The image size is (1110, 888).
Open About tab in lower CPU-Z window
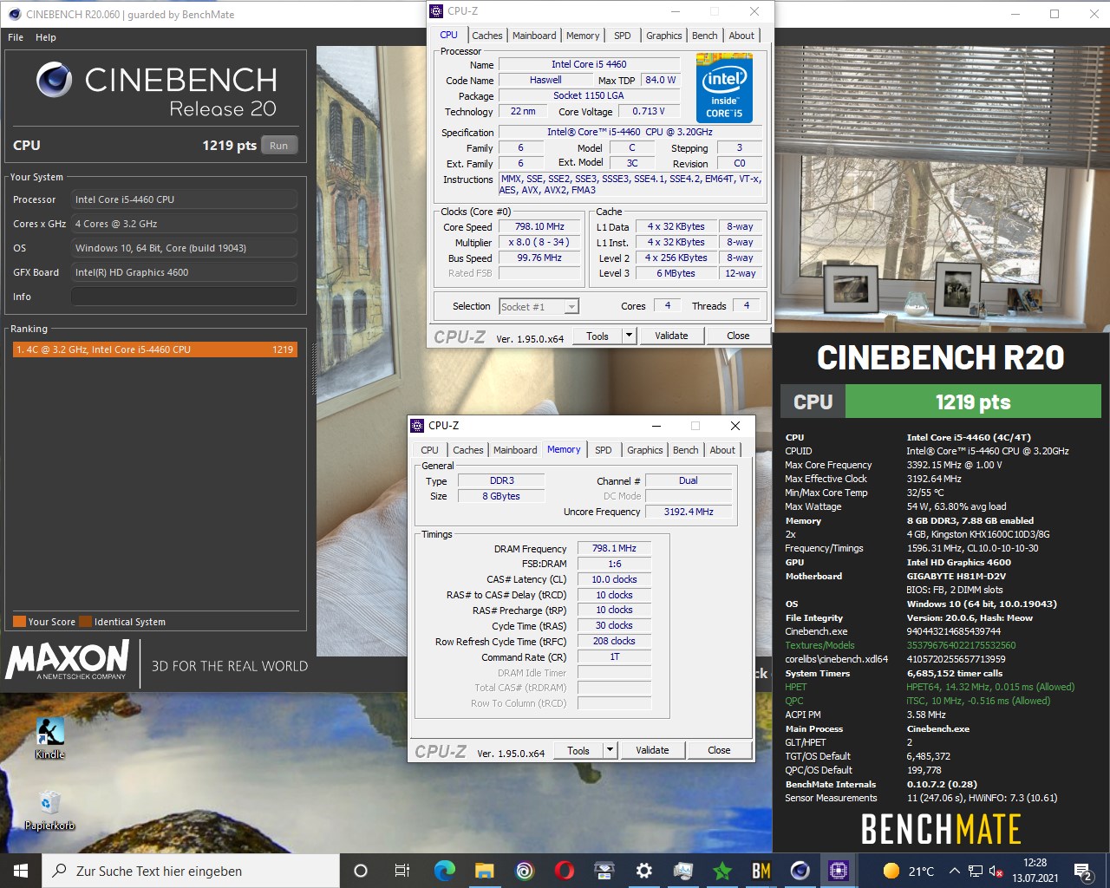722,450
